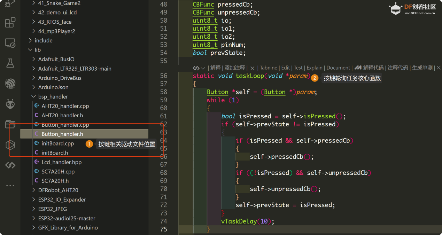Open the code lens dropdown chevron before 解释
Screen dimensions: 442x235
203,68
